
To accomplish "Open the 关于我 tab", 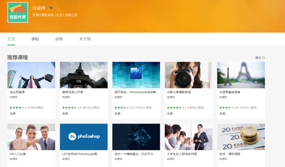I will coord(85,39).
